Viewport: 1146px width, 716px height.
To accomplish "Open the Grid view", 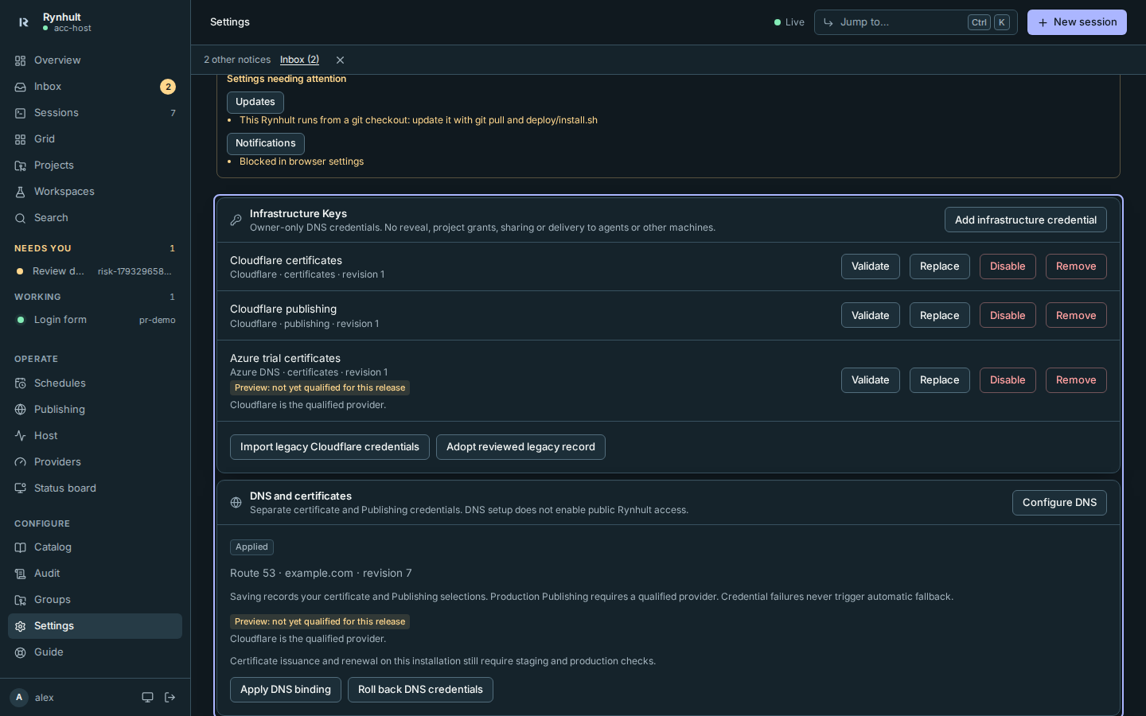I will coord(95,139).
